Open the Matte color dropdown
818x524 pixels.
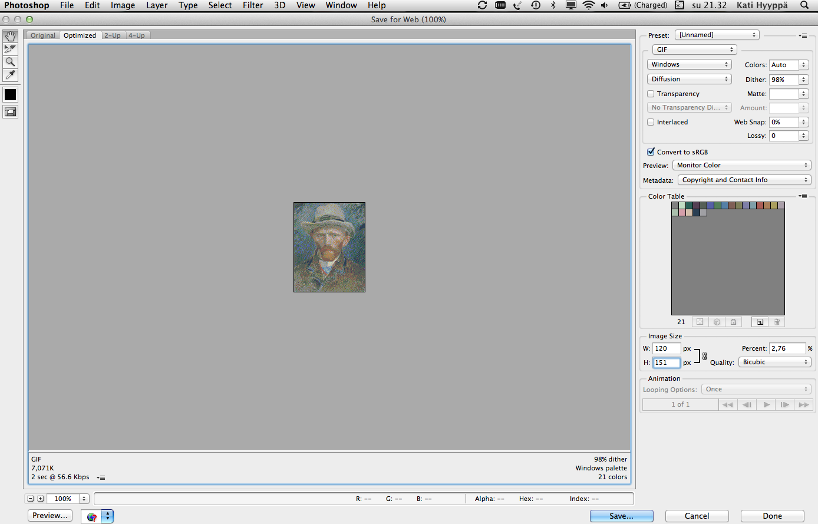click(803, 94)
